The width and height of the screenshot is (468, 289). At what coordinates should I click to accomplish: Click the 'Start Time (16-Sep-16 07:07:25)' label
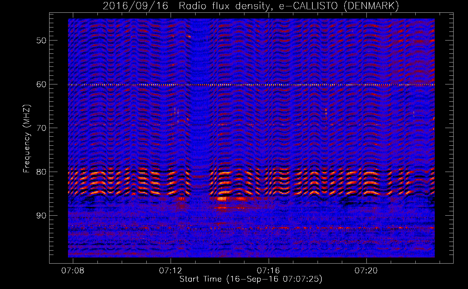tap(251, 279)
